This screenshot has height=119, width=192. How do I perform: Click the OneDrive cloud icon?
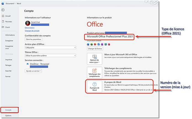(x=28, y=64)
